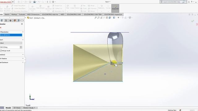Switch to the SOLIDWORKS Inspection tab
Image resolution: width=198 pixels, height=111 pixels.
[113, 14]
